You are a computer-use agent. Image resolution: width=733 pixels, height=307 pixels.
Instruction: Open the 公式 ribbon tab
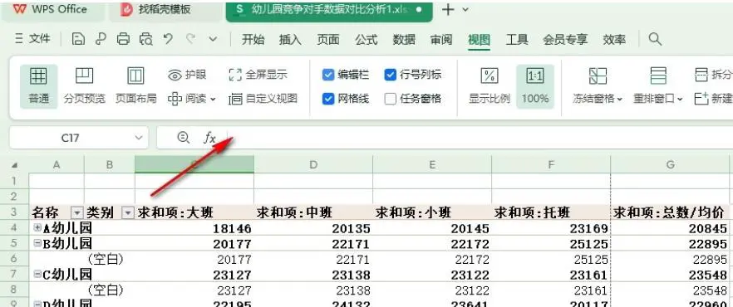click(x=366, y=40)
